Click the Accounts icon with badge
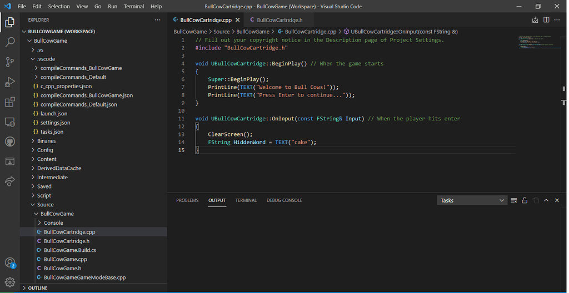This screenshot has height=293, width=569. (10, 262)
